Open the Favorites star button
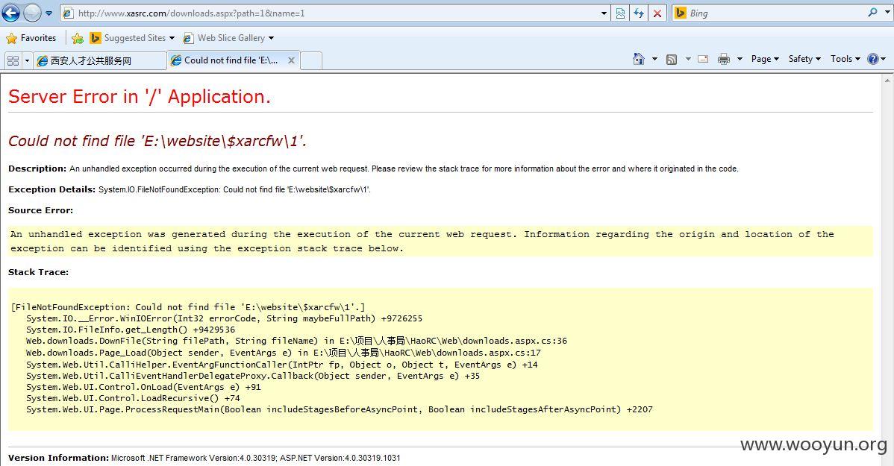894x466 pixels. click(x=31, y=38)
